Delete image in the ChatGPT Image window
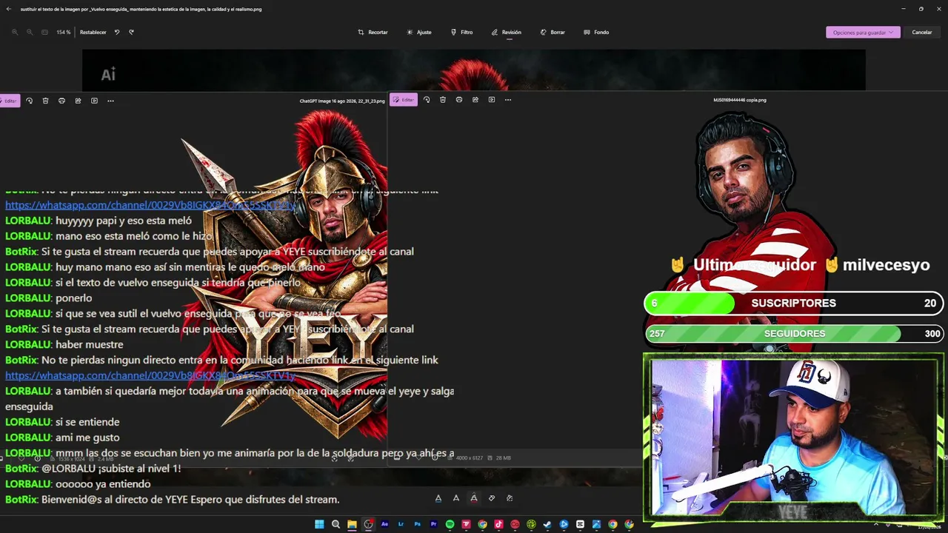The width and height of the screenshot is (948, 533). [45, 101]
